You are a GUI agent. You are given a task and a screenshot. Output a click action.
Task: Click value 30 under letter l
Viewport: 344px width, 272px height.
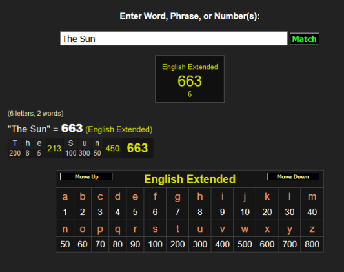point(290,213)
